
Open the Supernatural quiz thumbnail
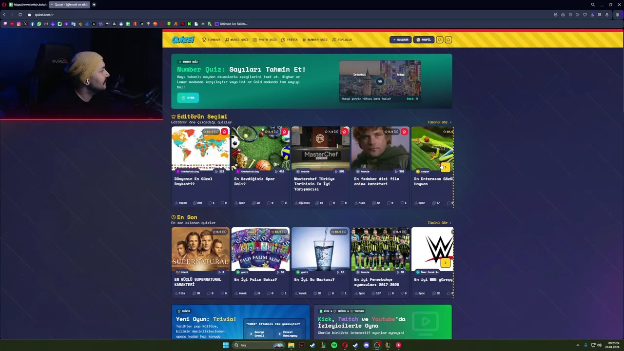pos(200,249)
